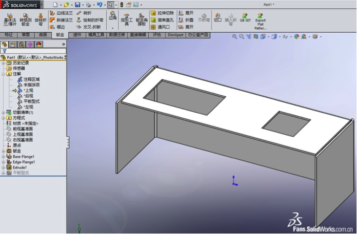Viewport: 357px width, 234px height.
Task: Click the Save icon in the quick toolbar
Action: 77,5
